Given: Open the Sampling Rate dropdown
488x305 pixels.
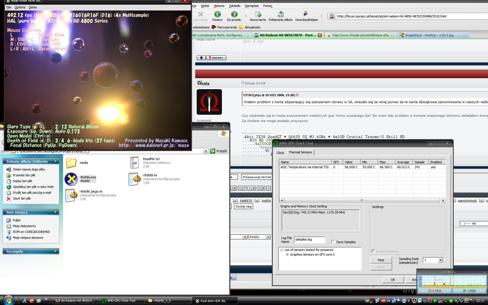Looking at the screenshot, I should [440, 260].
